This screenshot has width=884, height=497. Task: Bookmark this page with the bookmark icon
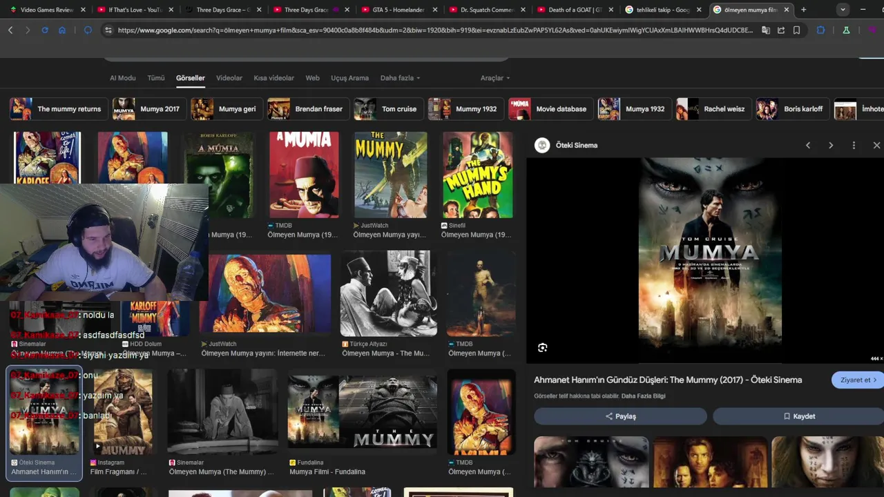796,30
